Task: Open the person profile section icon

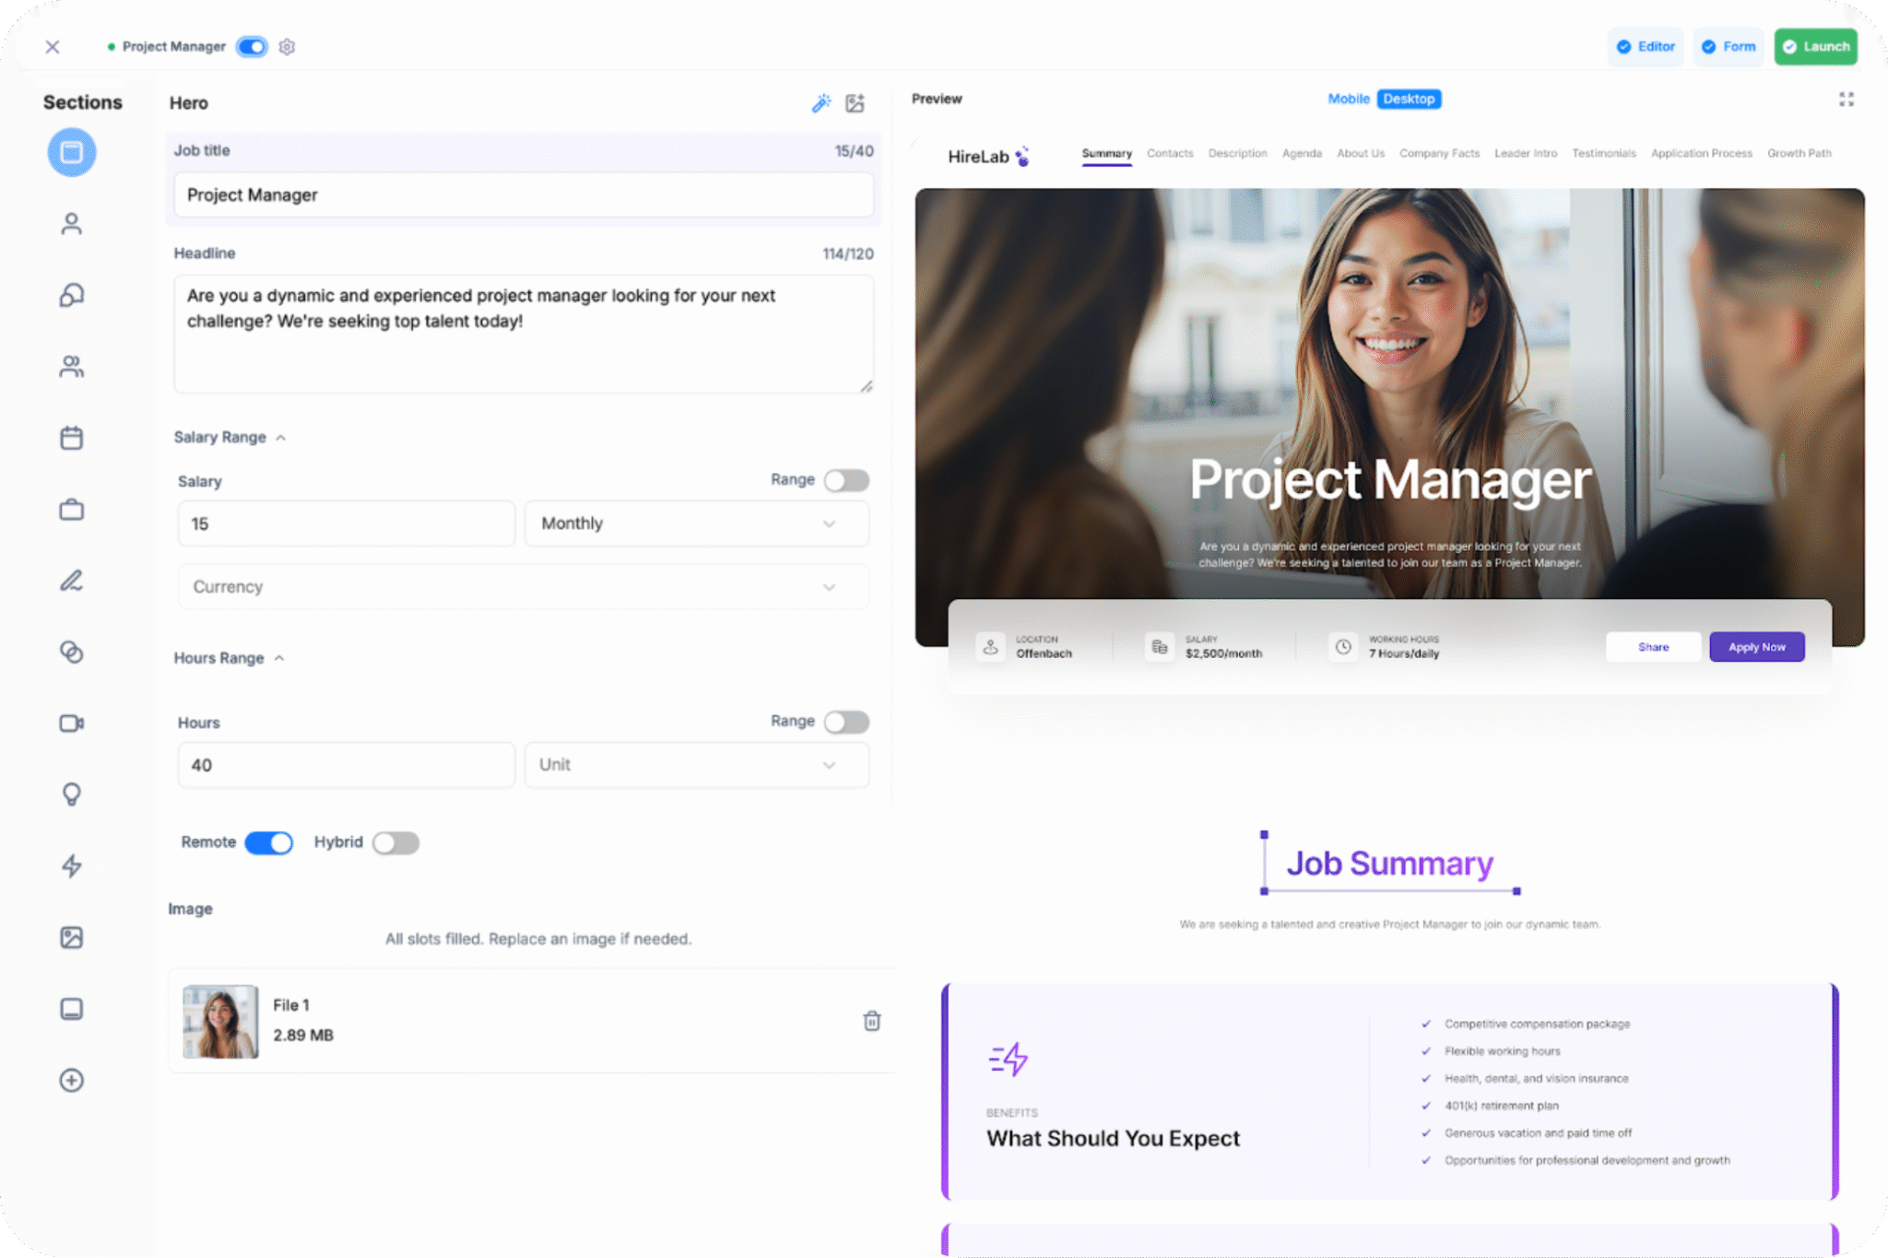Action: 72,224
